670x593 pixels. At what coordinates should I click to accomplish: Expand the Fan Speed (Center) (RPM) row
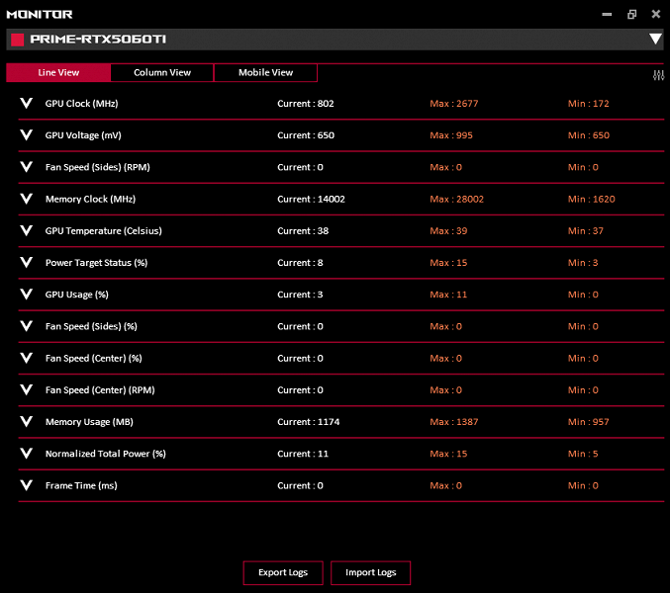click(x=27, y=390)
